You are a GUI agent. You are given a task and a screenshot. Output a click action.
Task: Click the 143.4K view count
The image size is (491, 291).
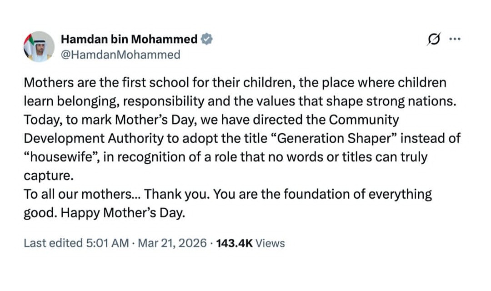click(234, 243)
